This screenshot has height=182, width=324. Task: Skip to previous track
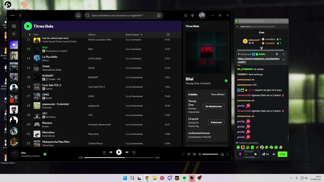tap(111, 152)
